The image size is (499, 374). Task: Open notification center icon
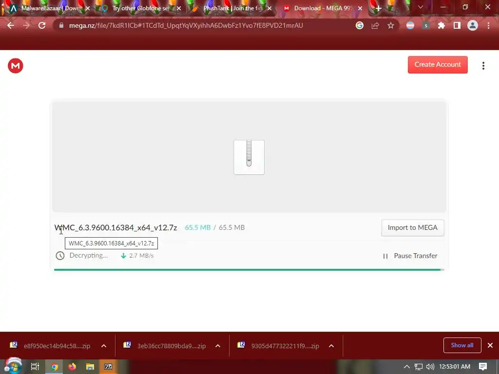coord(483,367)
